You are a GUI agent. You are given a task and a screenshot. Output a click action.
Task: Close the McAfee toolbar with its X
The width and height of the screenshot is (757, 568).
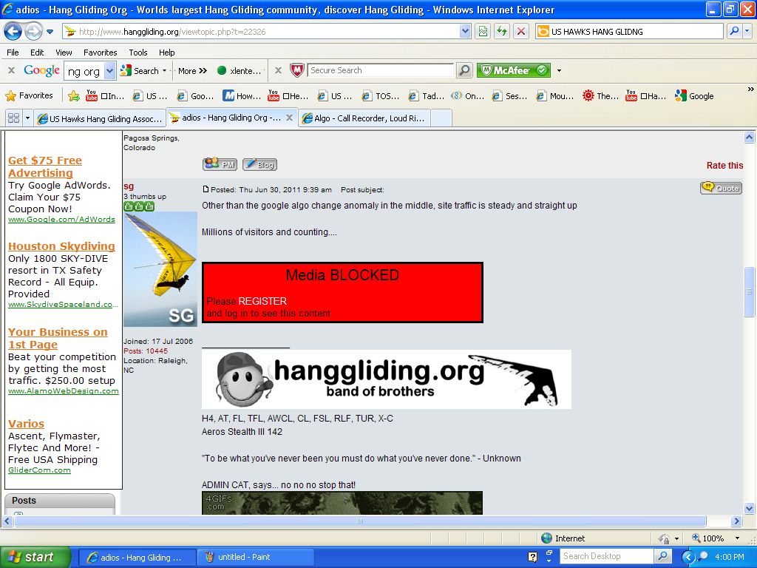(279, 70)
